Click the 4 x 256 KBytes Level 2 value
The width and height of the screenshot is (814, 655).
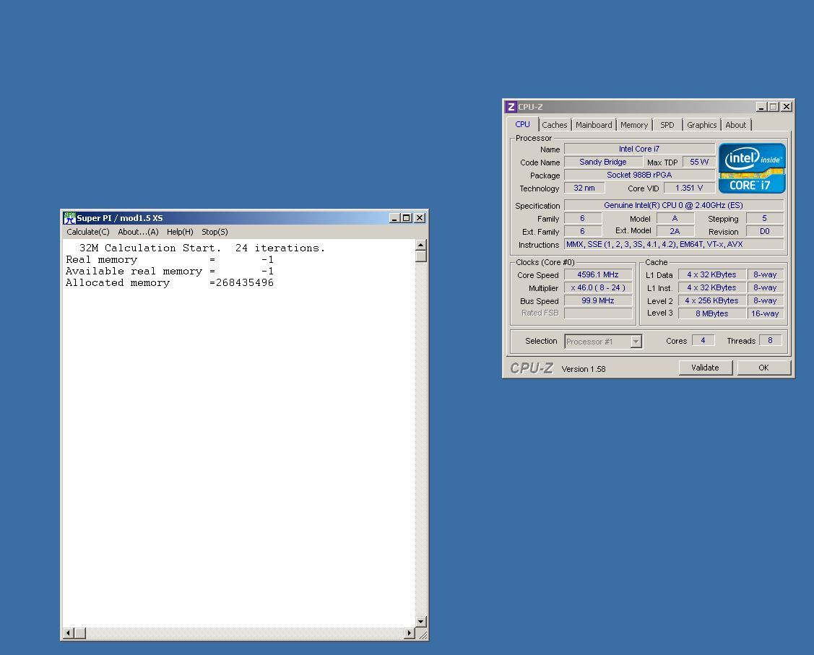tap(711, 300)
